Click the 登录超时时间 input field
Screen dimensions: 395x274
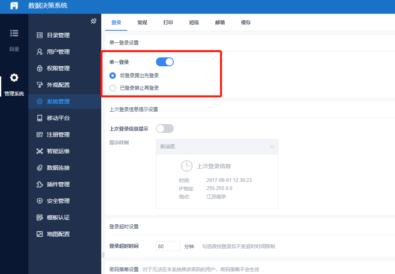click(x=168, y=246)
